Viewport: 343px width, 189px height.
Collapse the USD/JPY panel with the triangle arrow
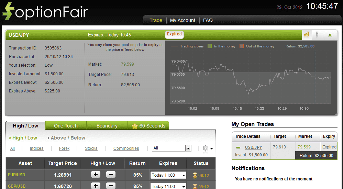[330, 35]
